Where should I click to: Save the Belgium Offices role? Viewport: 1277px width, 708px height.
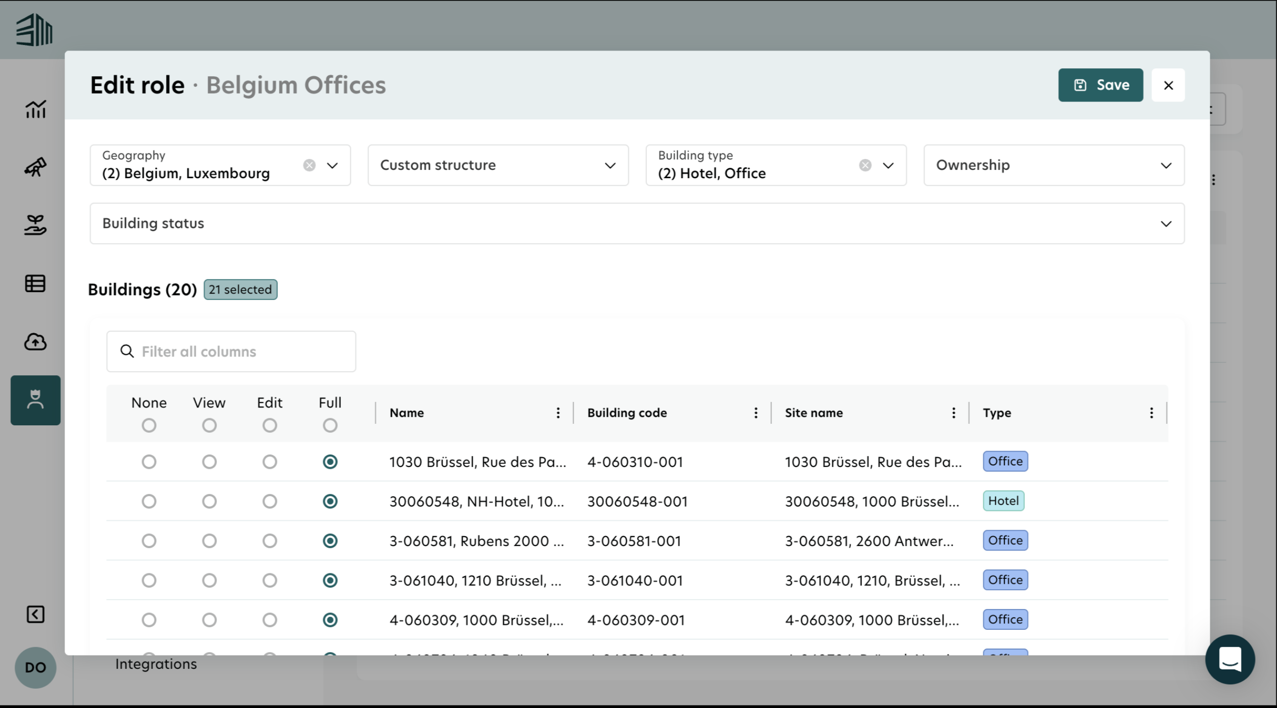pos(1101,85)
